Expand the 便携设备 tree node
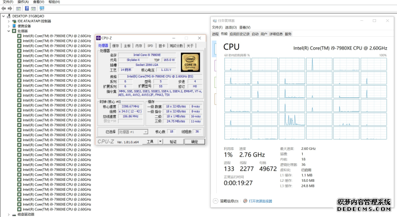397x217 pixels. point(9,26)
